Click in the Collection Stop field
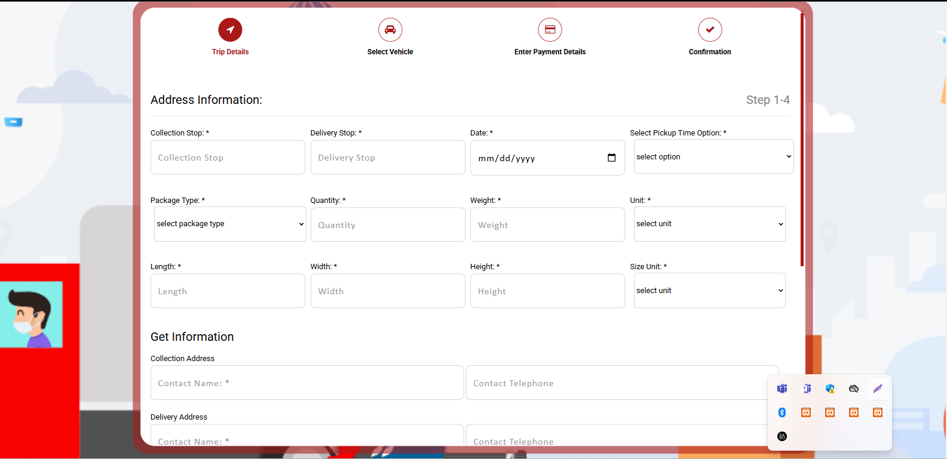 pos(228,158)
